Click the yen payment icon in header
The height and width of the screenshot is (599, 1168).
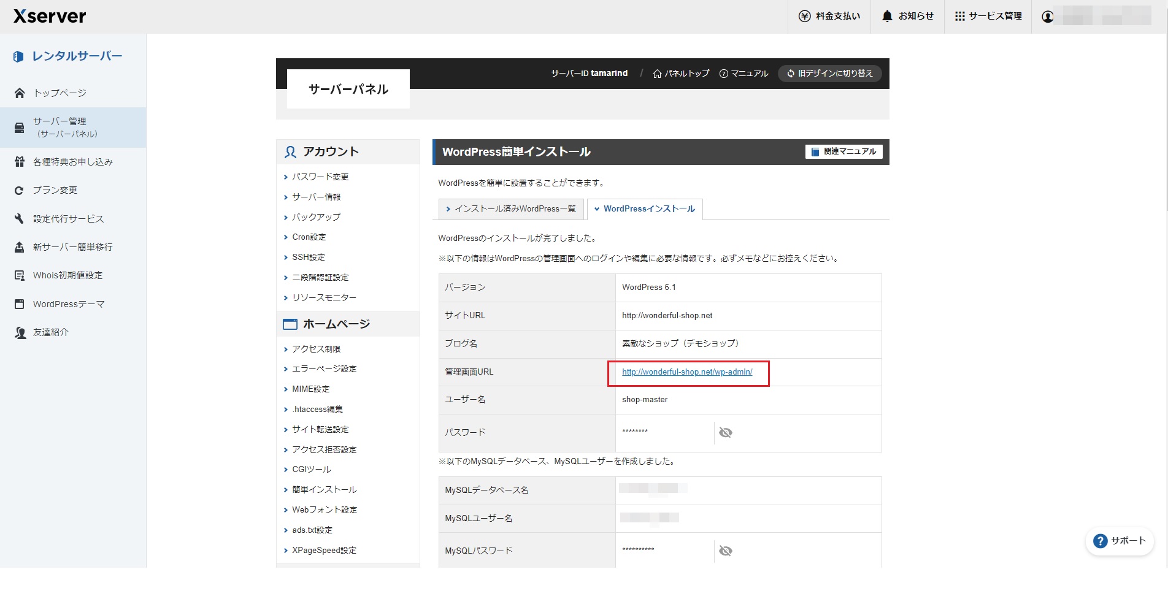[804, 17]
